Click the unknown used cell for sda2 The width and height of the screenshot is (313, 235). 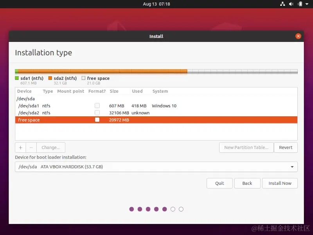click(x=140, y=113)
